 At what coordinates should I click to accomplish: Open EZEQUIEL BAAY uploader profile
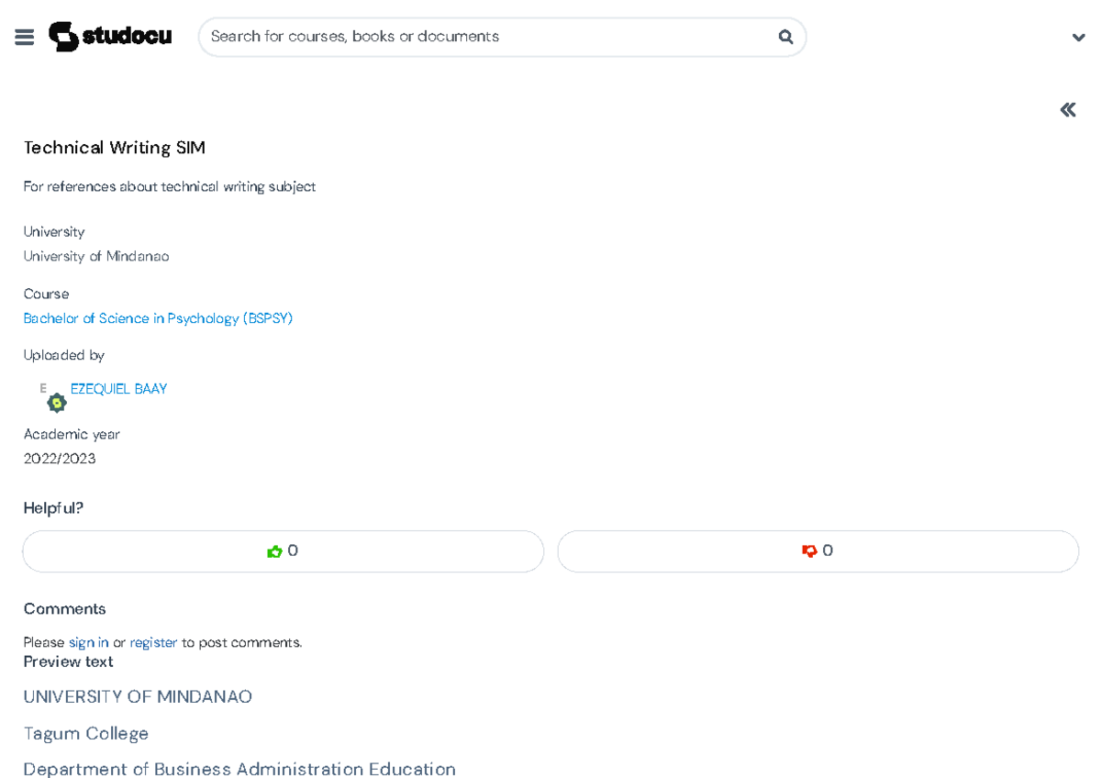click(x=118, y=389)
